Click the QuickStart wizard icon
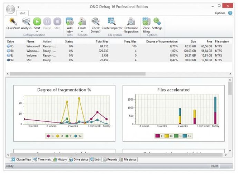238x174 pixels. tap(13, 21)
